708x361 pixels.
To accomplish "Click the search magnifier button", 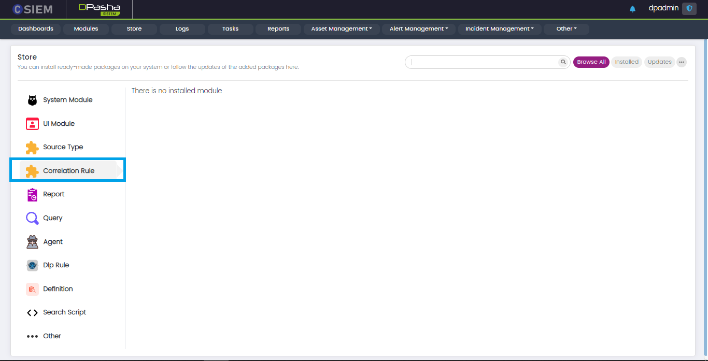I will pos(563,62).
